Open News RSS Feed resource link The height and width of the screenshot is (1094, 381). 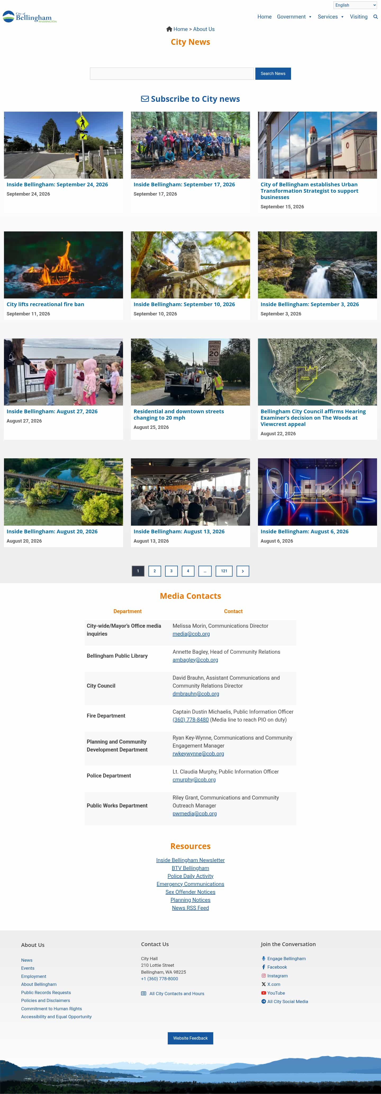click(x=190, y=908)
